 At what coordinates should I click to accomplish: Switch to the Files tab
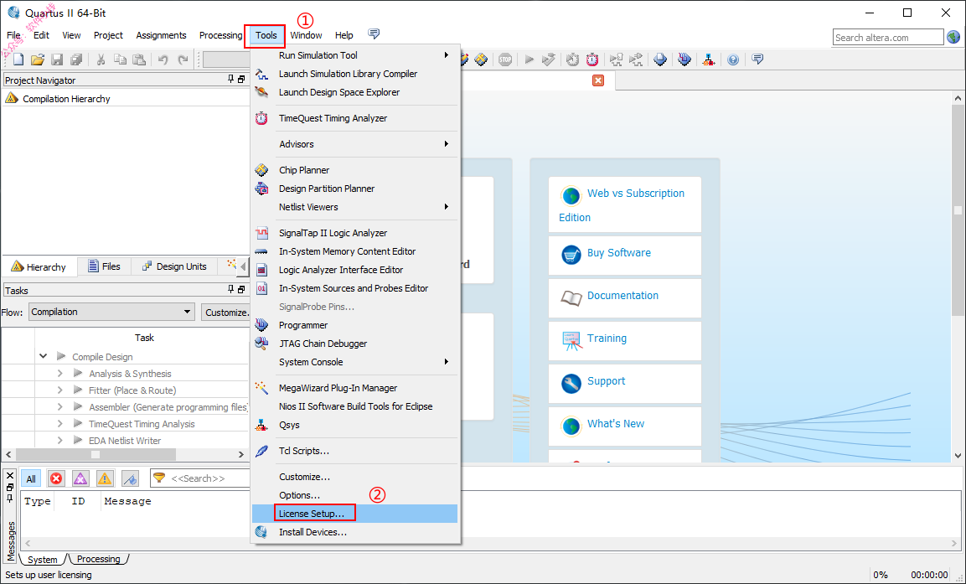[x=104, y=266]
